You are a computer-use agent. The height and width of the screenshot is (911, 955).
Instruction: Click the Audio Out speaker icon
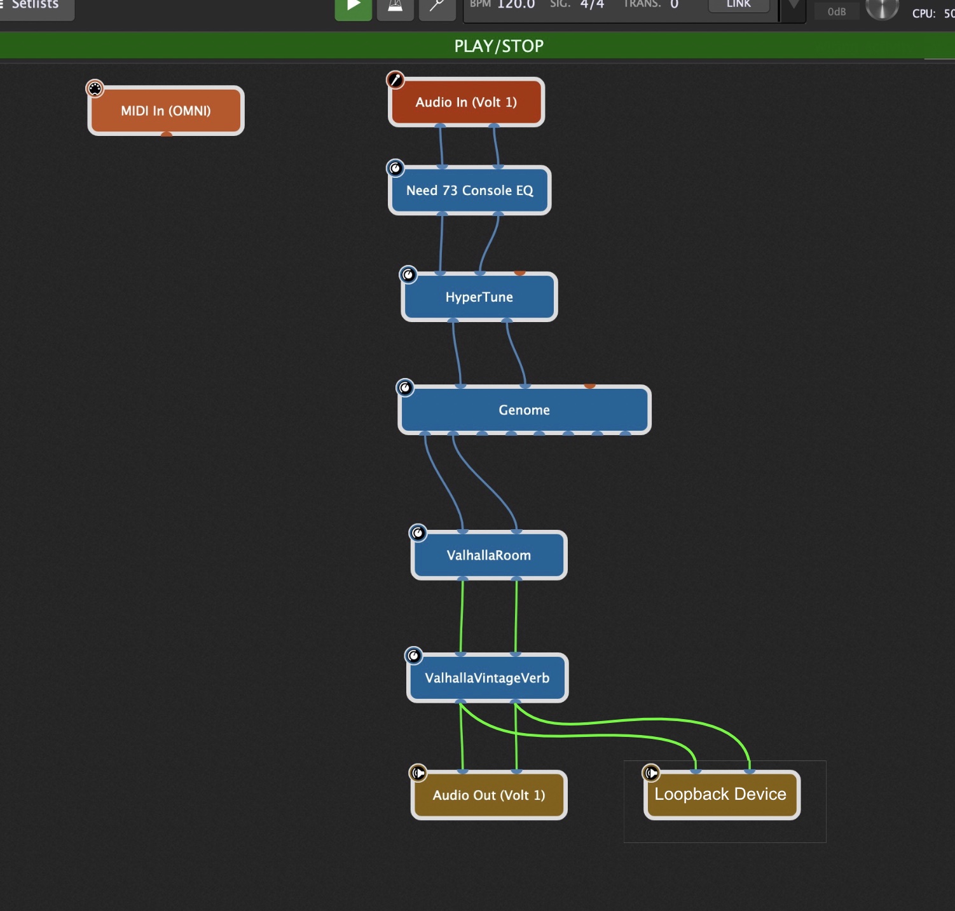pos(418,773)
